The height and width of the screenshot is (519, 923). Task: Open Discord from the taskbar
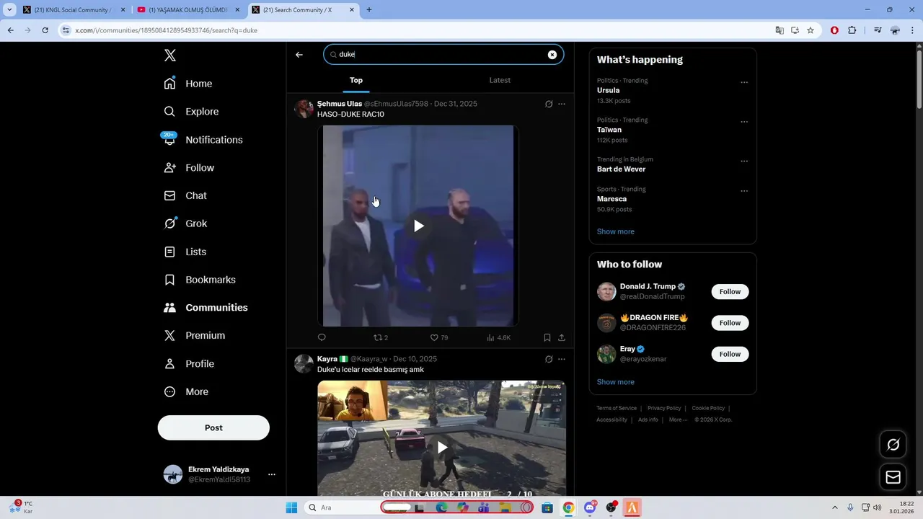point(591,507)
